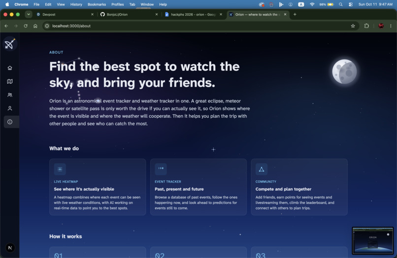This screenshot has height=258, width=397.
Task: Click the Live Heatmap card grid icon
Action: pyautogui.click(x=60, y=169)
